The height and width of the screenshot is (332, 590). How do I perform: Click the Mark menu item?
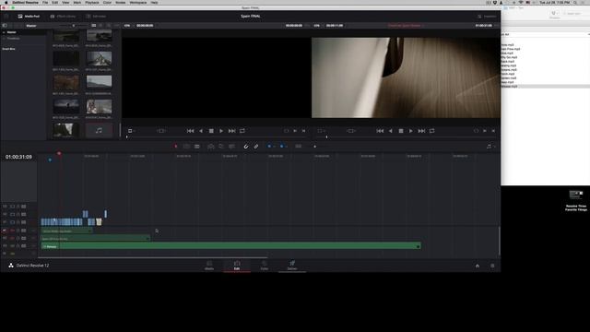(x=77, y=2)
